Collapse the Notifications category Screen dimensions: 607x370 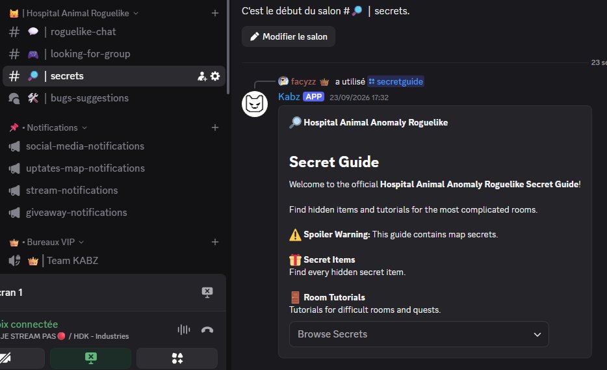point(48,127)
